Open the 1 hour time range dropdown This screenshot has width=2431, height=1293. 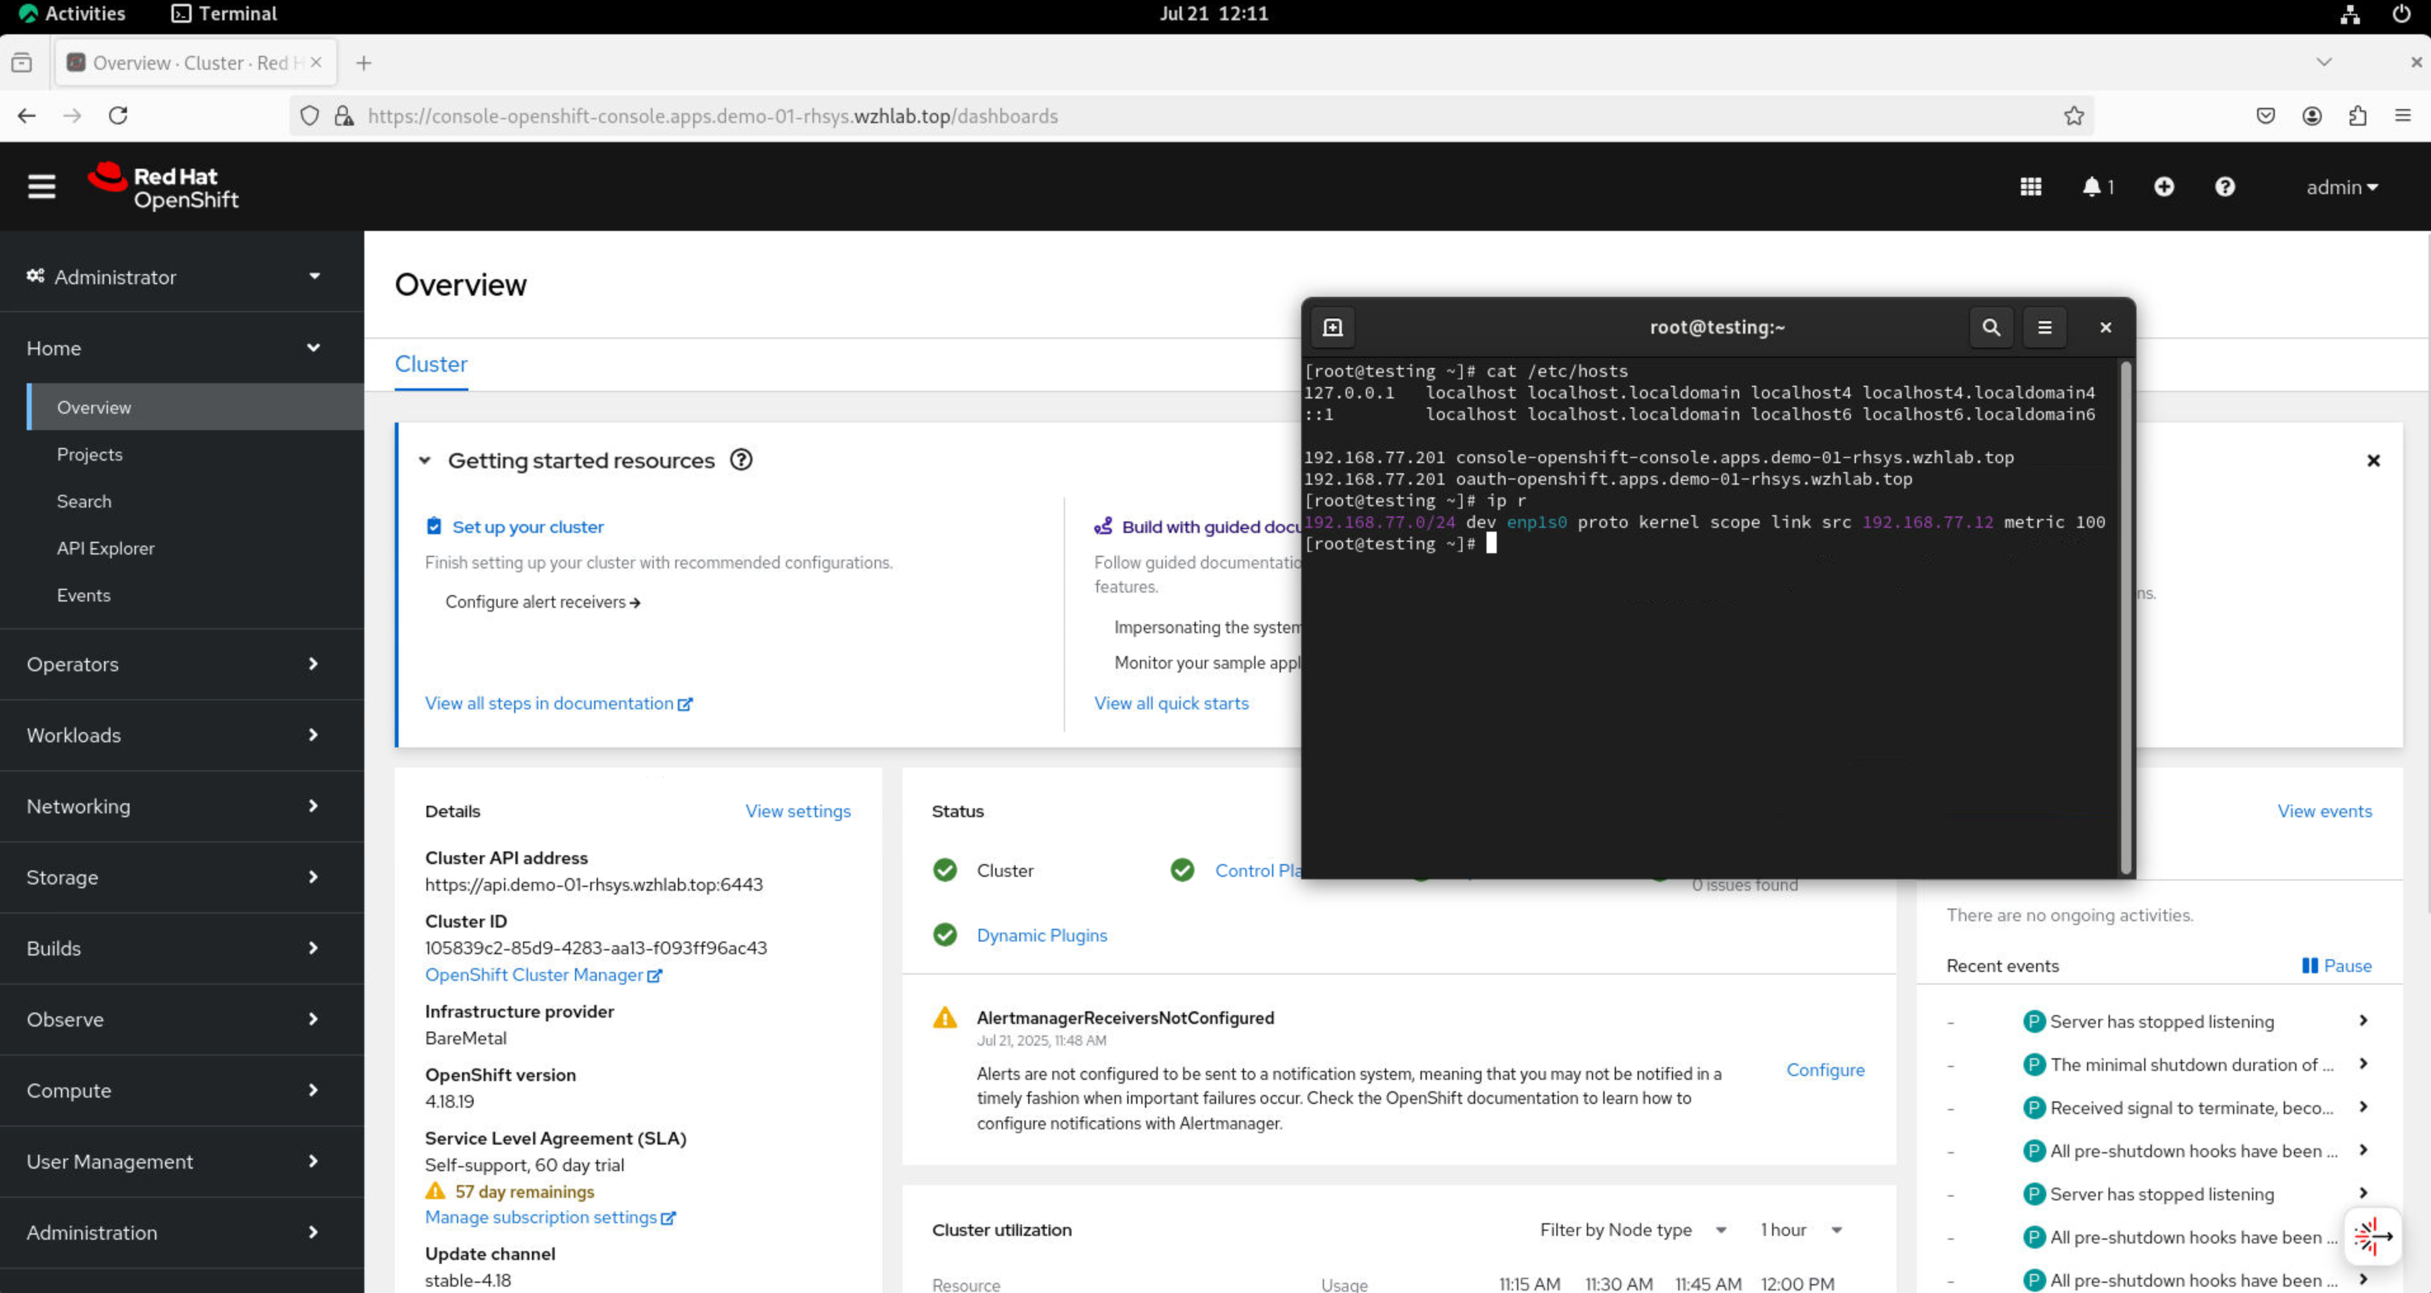pyautogui.click(x=1801, y=1230)
